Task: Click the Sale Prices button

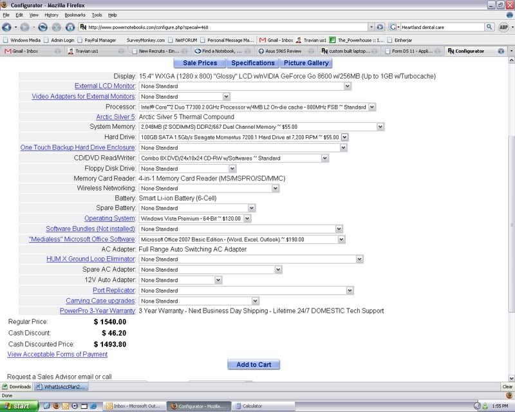Action: click(x=200, y=63)
